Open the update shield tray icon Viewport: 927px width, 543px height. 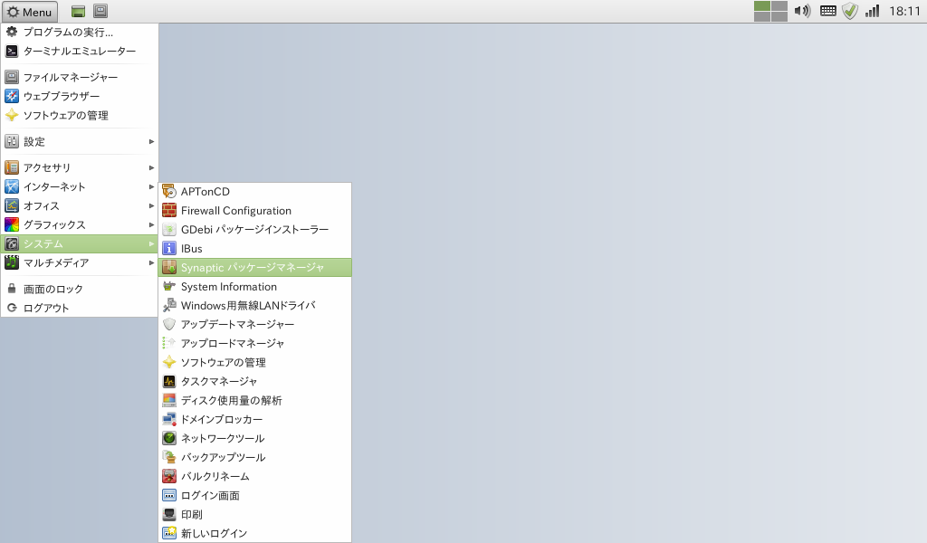point(850,11)
